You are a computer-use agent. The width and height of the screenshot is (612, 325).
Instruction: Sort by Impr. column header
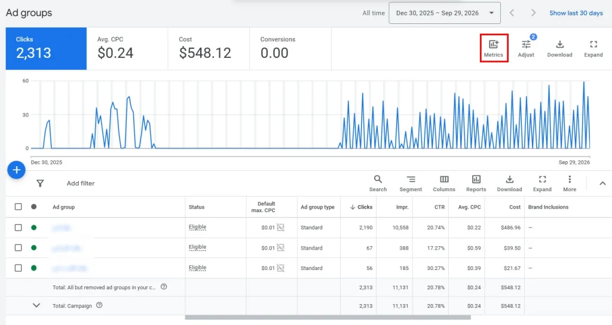pyautogui.click(x=402, y=207)
